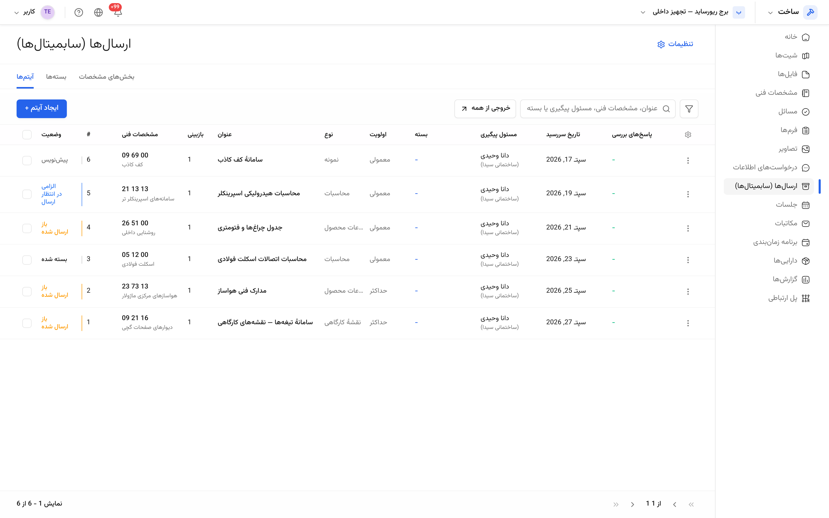Focus the submittals search input field

tap(598, 109)
